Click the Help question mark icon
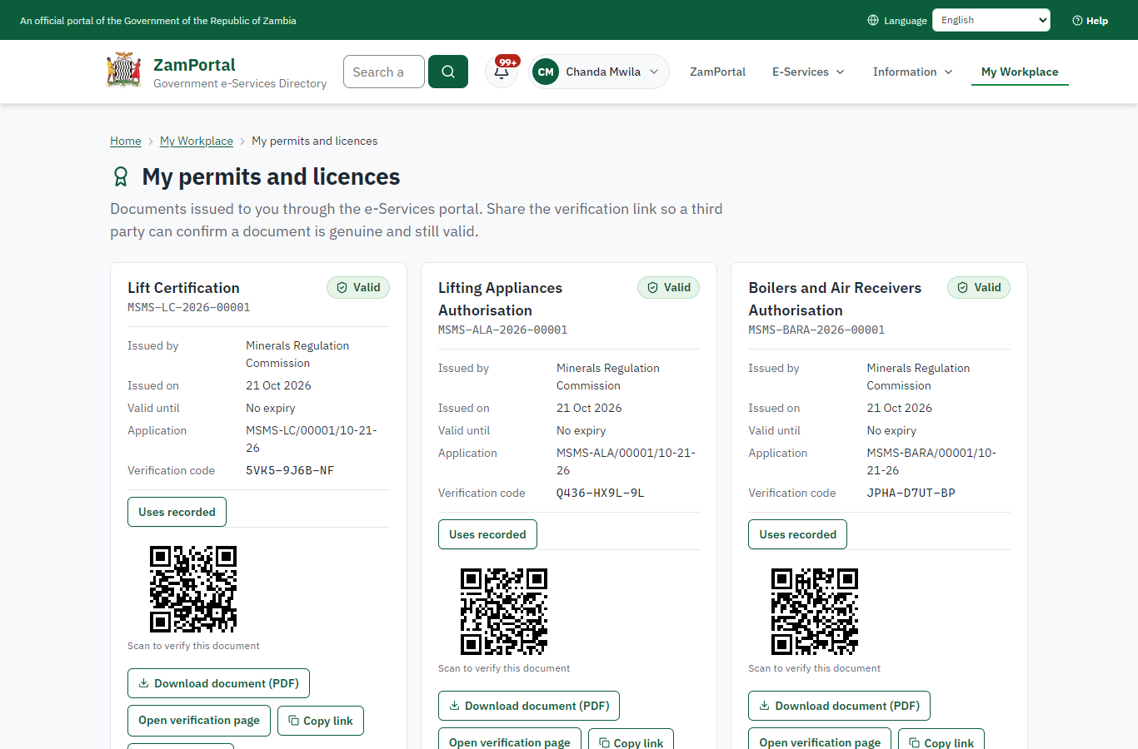Image resolution: width=1138 pixels, height=749 pixels. (1077, 21)
